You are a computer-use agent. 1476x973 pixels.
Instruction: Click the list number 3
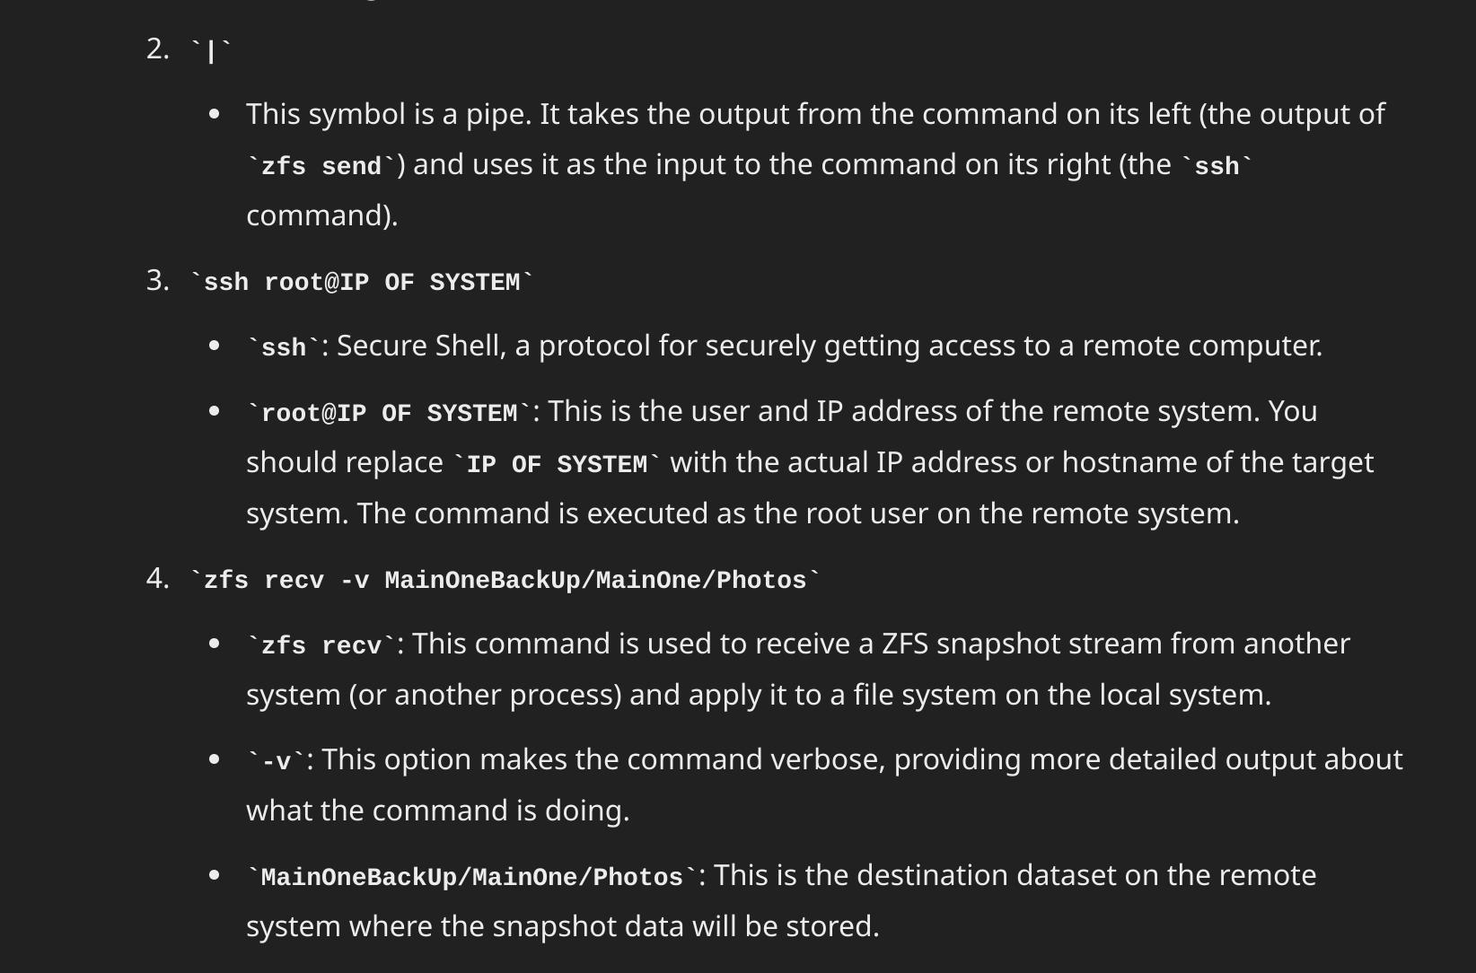[x=158, y=281]
